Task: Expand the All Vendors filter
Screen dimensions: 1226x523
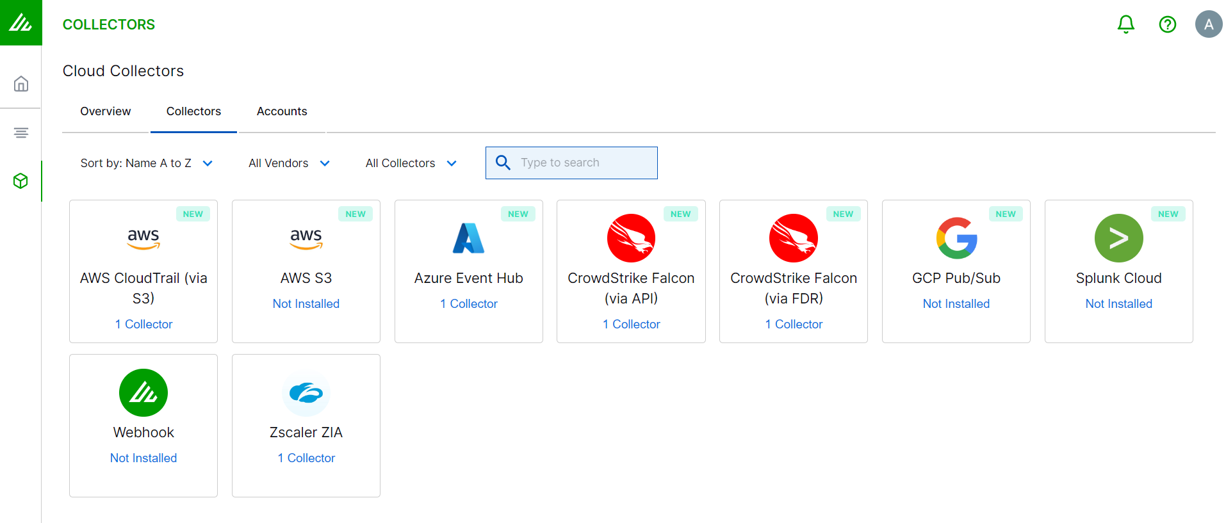Action: click(x=290, y=163)
